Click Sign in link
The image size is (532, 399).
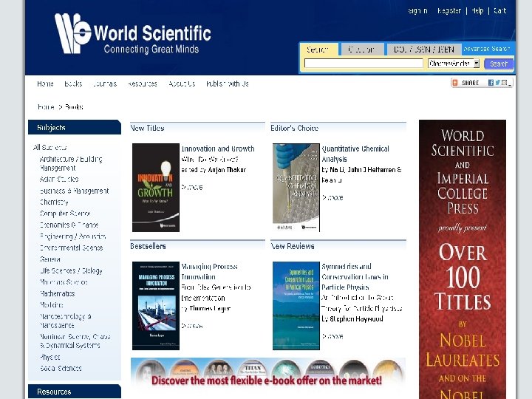point(417,11)
